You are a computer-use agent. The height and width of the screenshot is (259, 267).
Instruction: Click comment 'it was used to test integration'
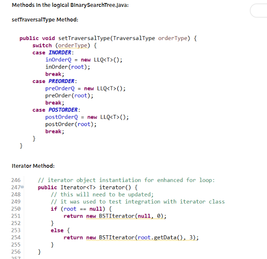(x=138, y=202)
